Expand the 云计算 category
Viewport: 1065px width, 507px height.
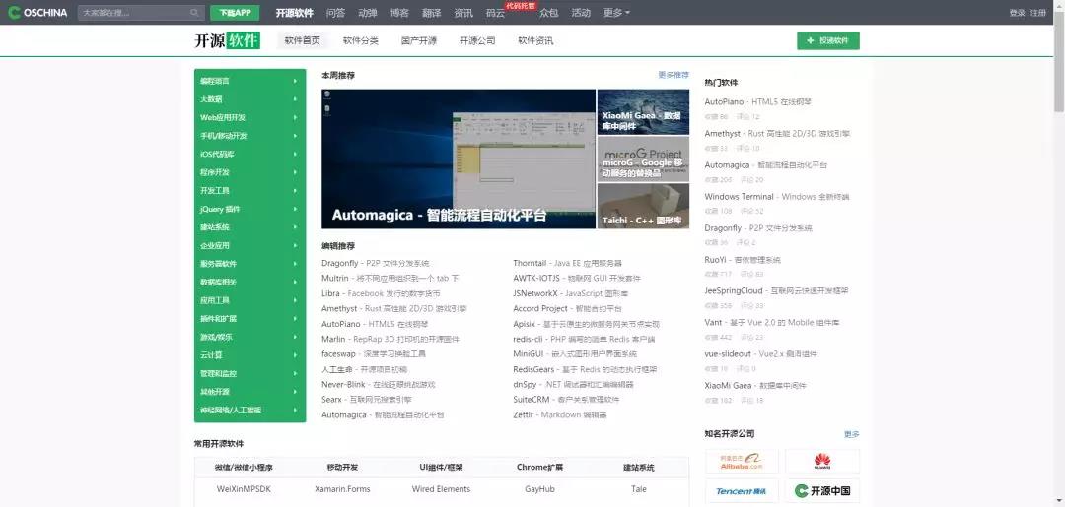[x=249, y=355]
